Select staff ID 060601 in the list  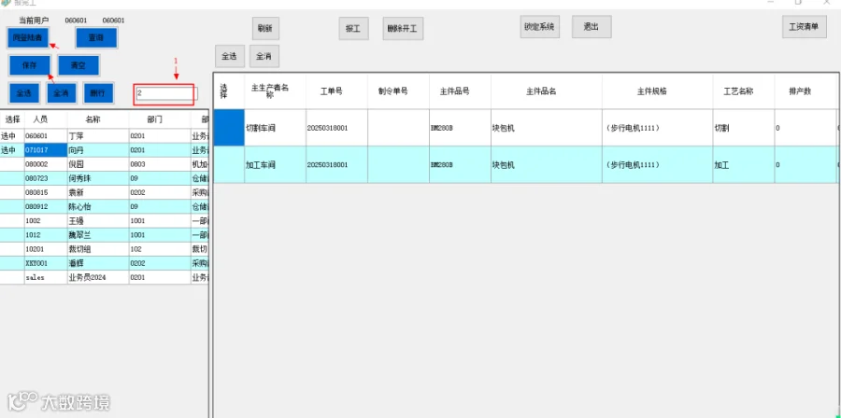[46, 136]
